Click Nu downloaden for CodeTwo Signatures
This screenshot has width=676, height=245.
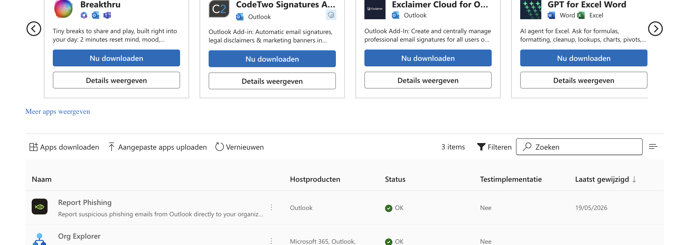click(x=272, y=59)
